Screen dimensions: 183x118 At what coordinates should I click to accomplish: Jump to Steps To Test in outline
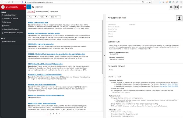click(x=112, y=29)
